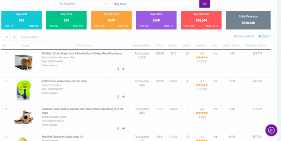Click revenue value $16,370

point(257,109)
